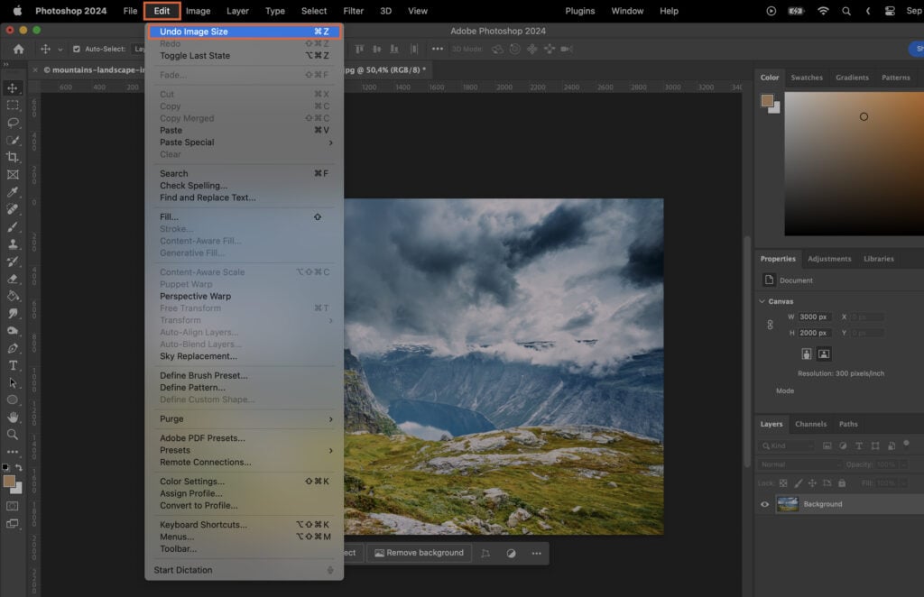This screenshot has height=597, width=924.
Task: Open the Swatches panel
Action: click(807, 78)
